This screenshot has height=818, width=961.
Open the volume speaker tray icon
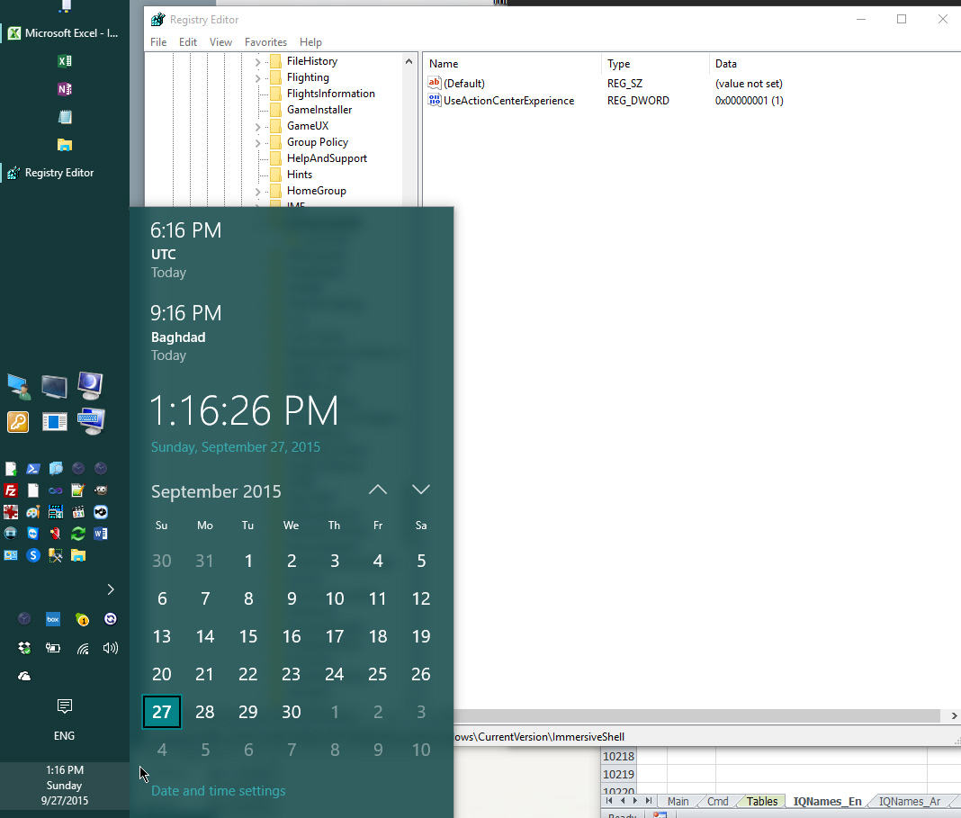[x=111, y=648]
